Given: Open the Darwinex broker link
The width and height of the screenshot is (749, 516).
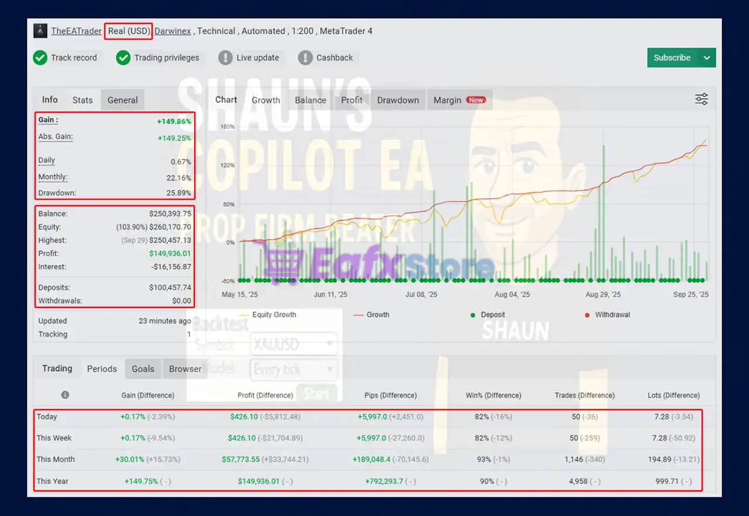Looking at the screenshot, I should point(173,31).
